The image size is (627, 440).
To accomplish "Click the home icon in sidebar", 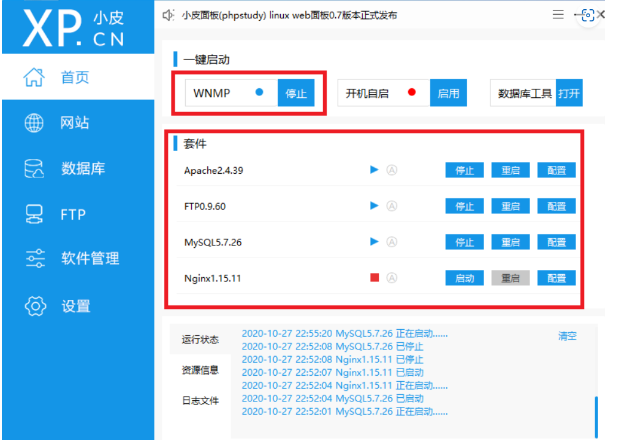I will (x=34, y=77).
